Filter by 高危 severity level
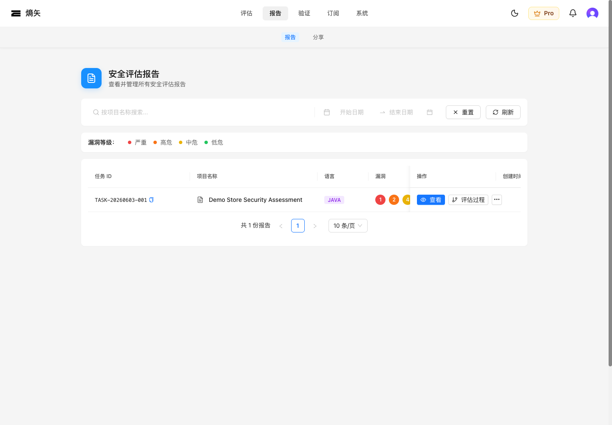The image size is (612, 425). [163, 142]
